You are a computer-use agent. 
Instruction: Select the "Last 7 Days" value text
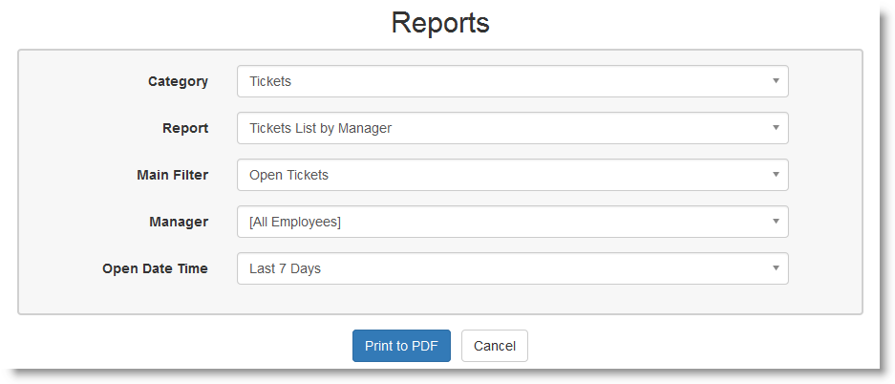tap(285, 268)
